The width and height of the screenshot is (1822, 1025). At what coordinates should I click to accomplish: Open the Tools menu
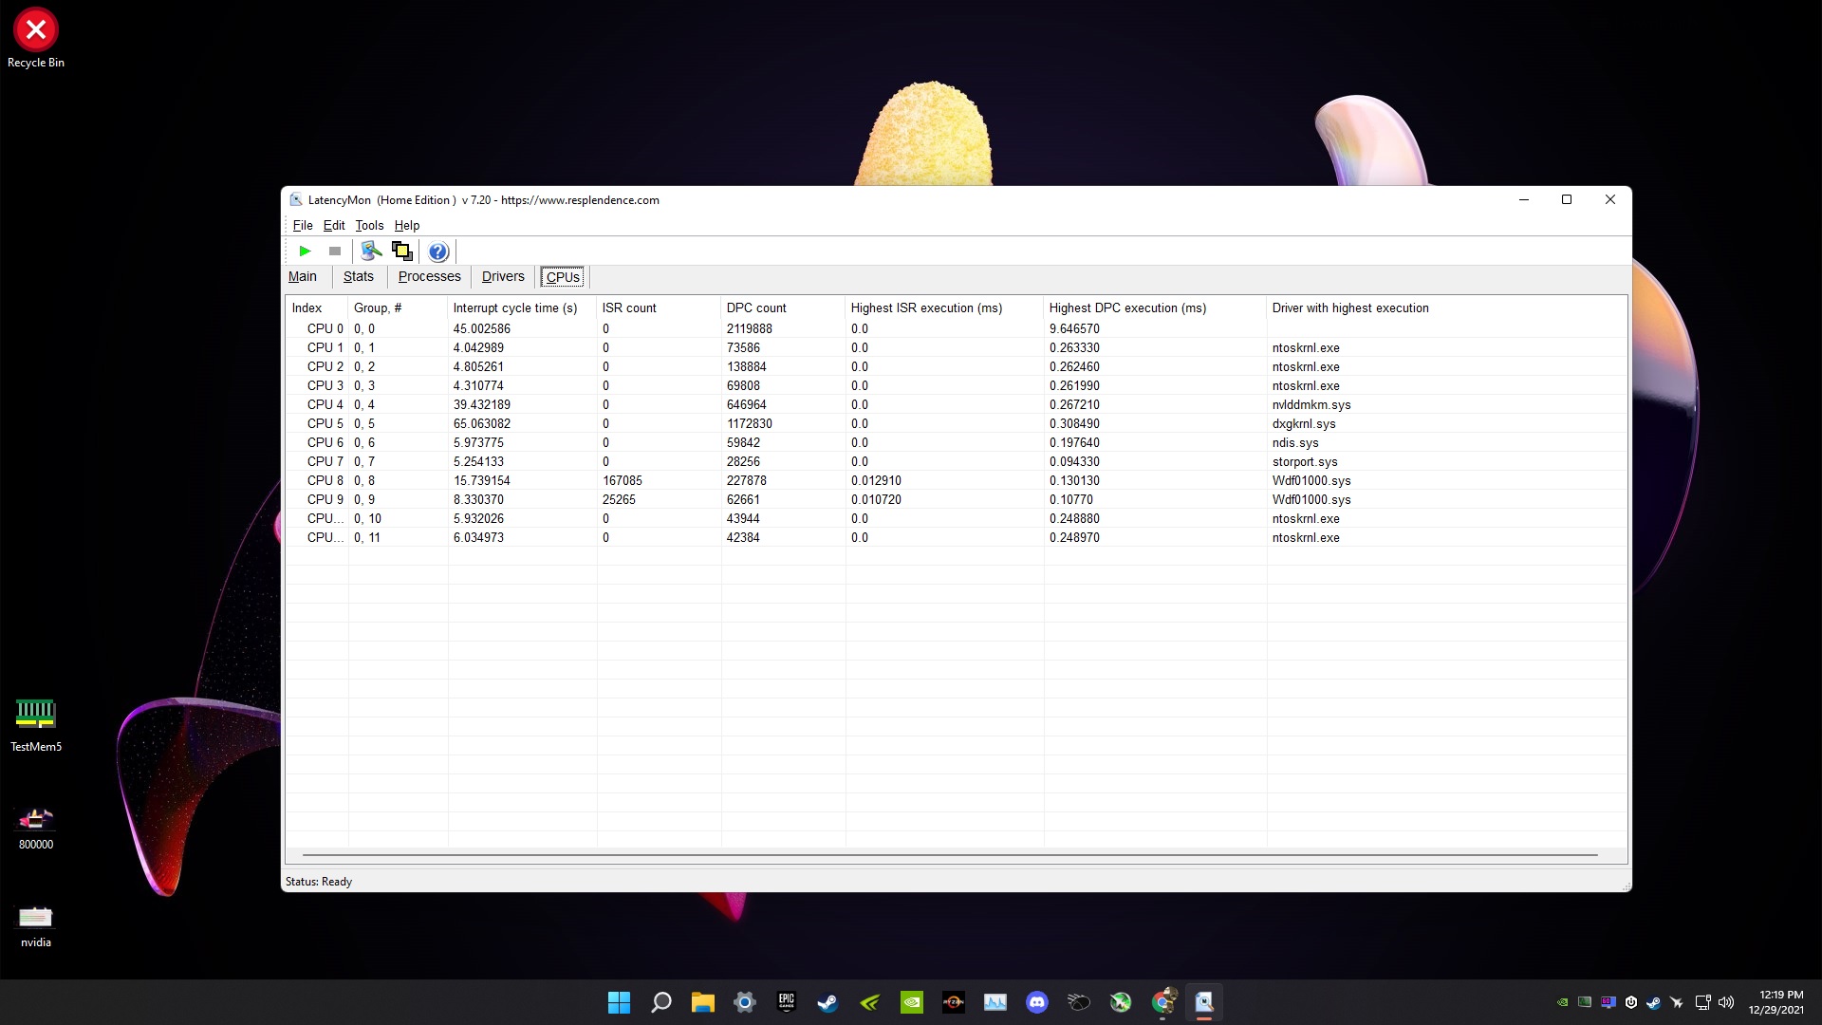(x=369, y=225)
